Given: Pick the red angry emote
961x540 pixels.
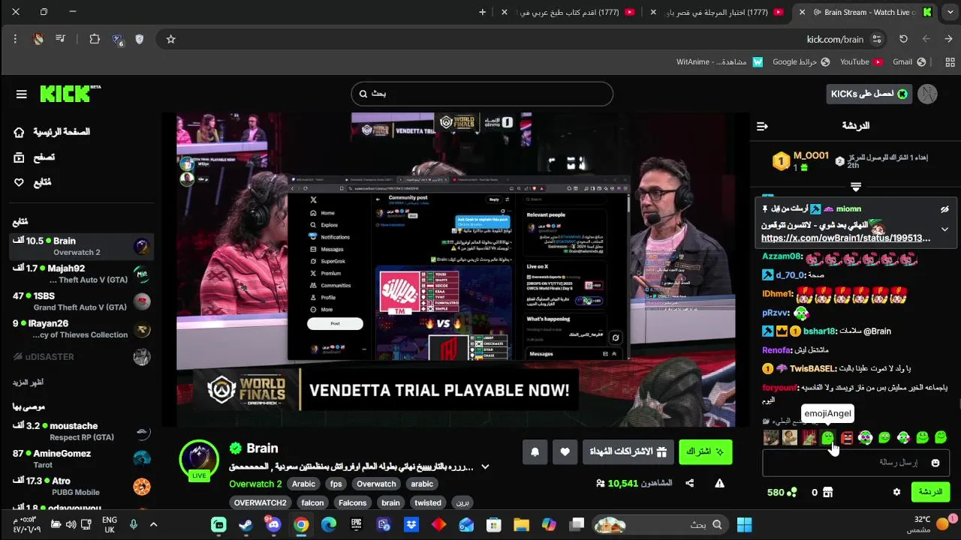Looking at the screenshot, I should pyautogui.click(x=847, y=437).
